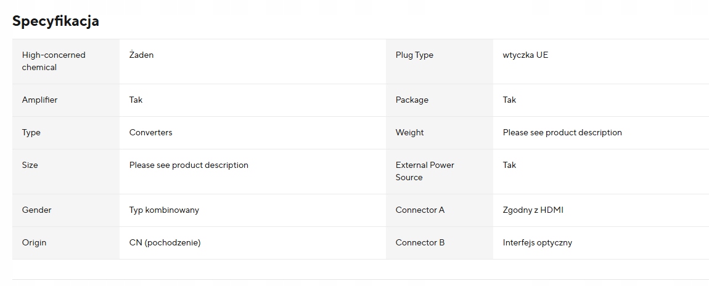The width and height of the screenshot is (709, 286).
Task: Click the Weight row label
Action: click(x=409, y=132)
